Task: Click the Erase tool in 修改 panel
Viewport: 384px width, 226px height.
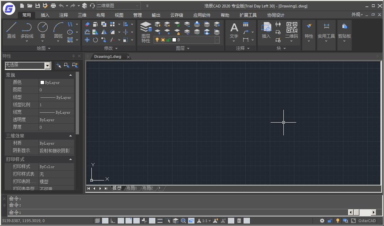Action: (87, 24)
